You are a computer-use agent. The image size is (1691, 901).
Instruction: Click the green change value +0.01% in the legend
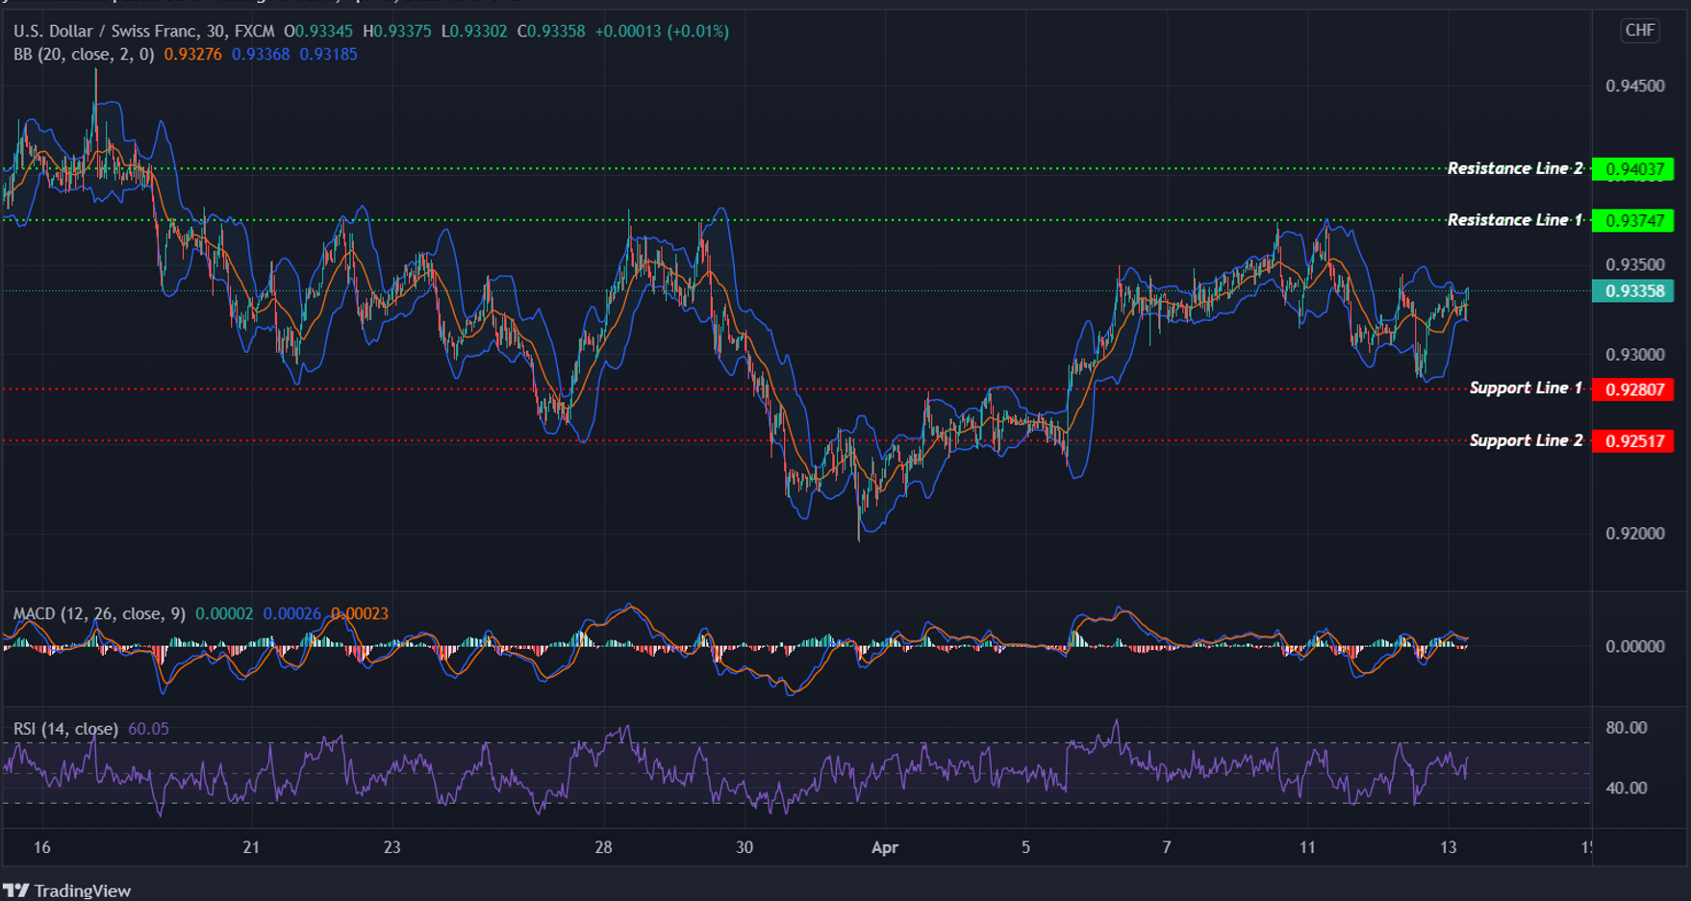(x=695, y=30)
